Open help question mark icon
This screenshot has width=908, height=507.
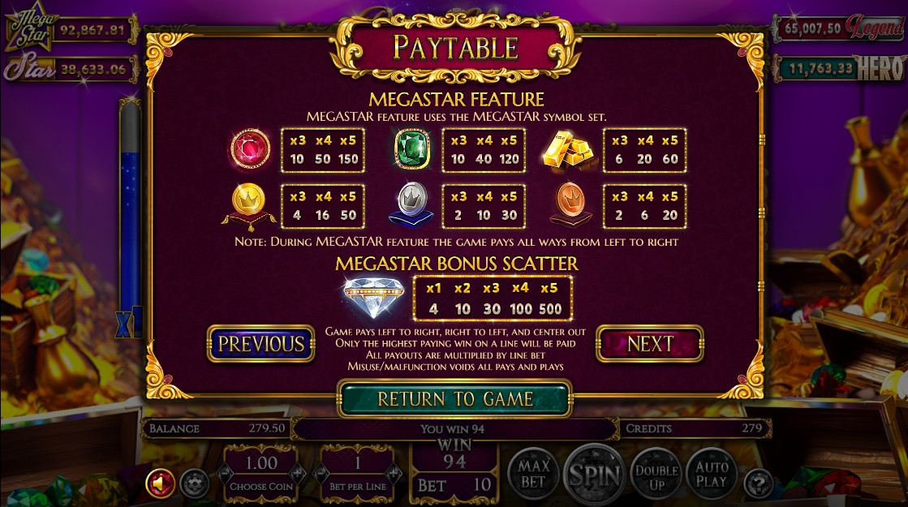[x=758, y=483]
